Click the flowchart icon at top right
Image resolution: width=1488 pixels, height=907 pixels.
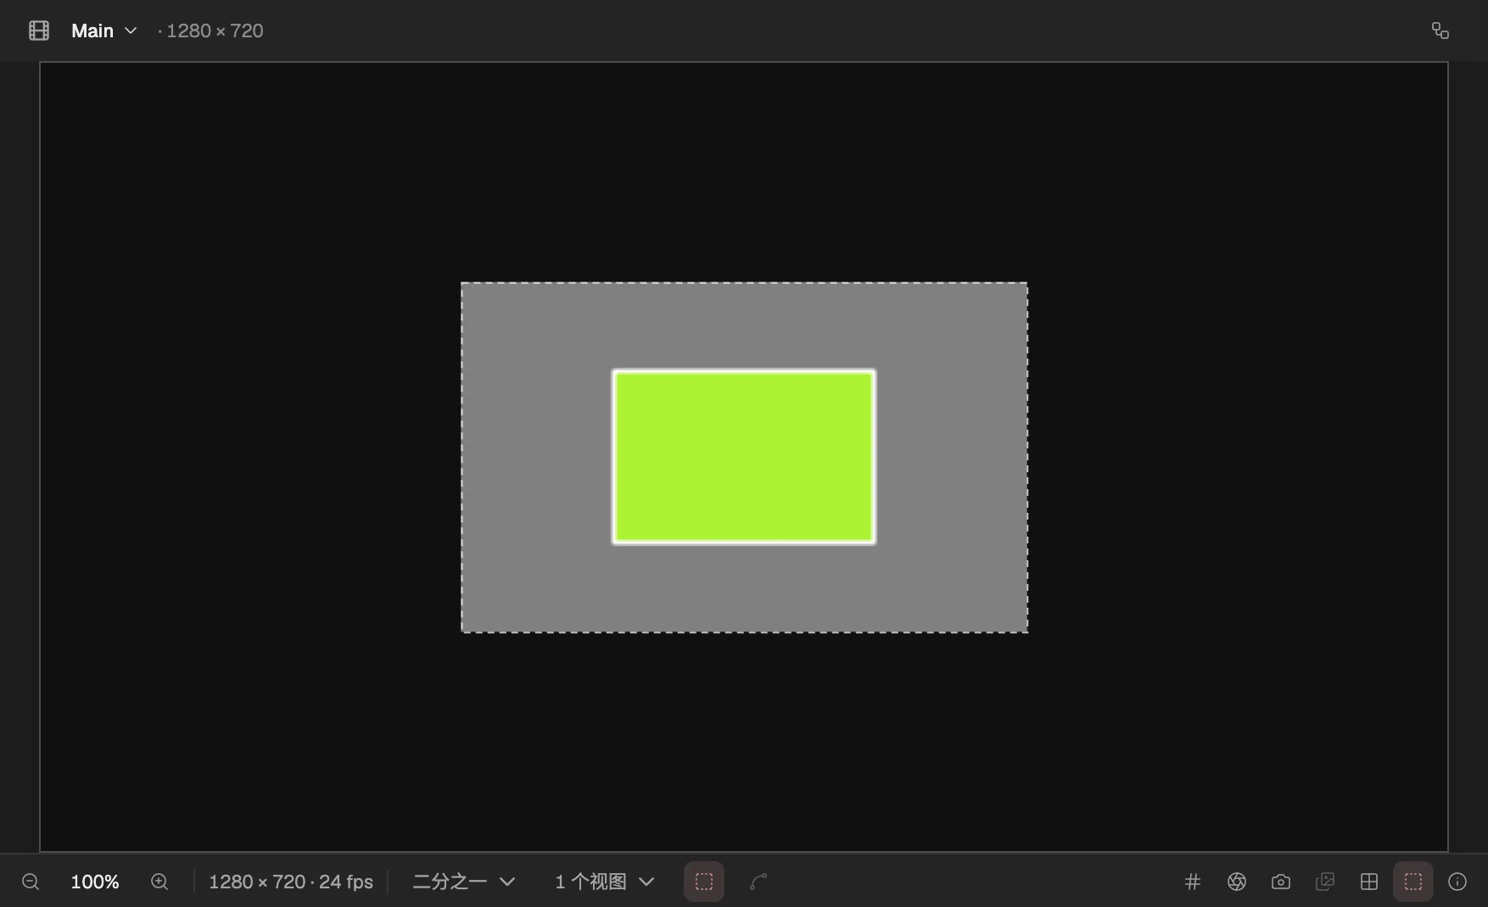point(1440,31)
